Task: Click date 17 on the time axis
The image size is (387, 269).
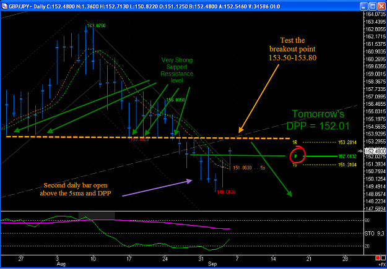Action: pos(129,258)
